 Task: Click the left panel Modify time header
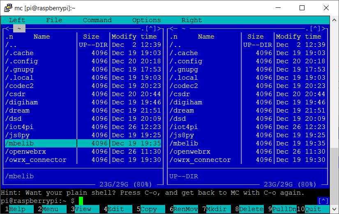click(x=134, y=37)
